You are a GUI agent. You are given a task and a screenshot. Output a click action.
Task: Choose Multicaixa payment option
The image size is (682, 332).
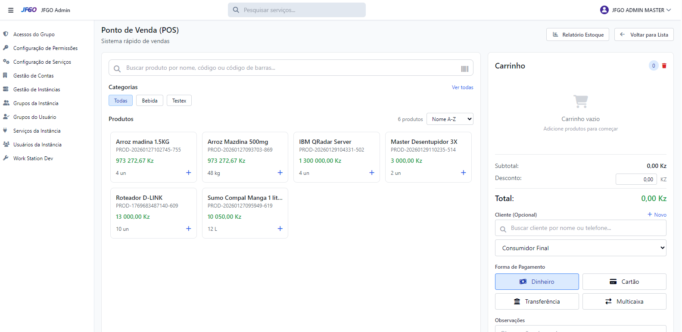click(x=624, y=301)
